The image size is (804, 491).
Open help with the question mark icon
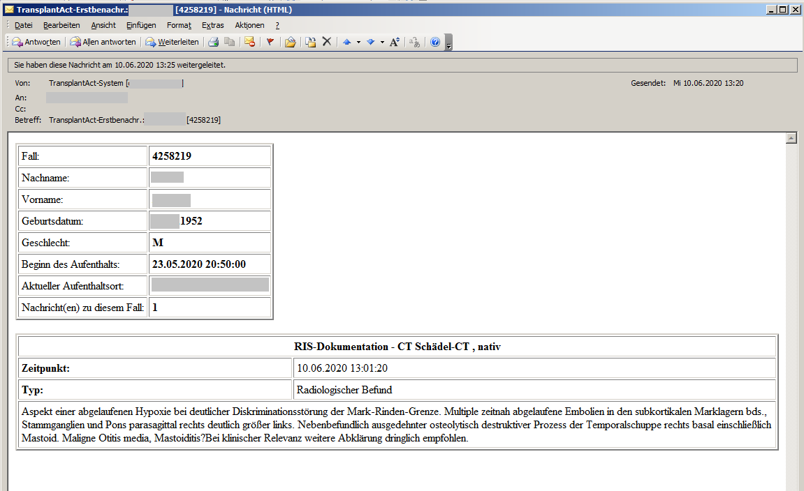tap(435, 42)
